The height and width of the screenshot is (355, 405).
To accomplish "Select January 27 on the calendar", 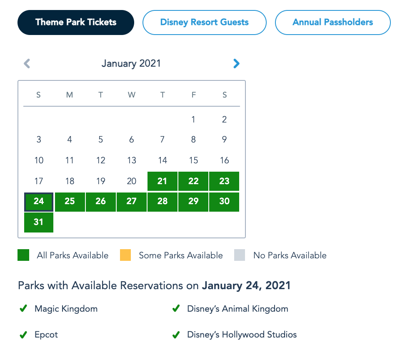I will pos(132,202).
